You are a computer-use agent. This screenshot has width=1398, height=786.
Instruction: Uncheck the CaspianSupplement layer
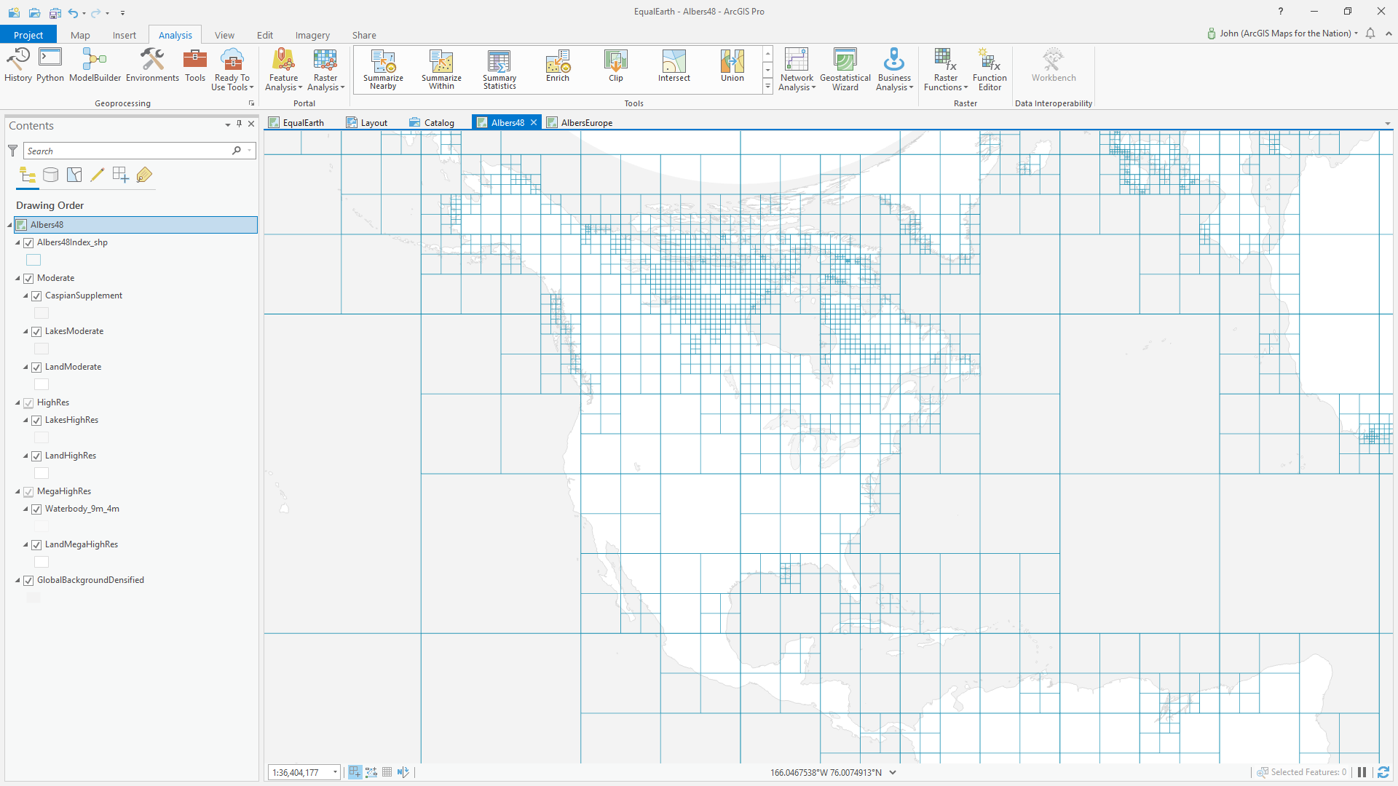point(36,295)
